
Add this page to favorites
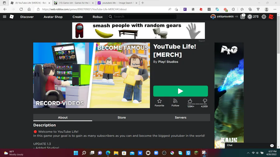(176, 9)
